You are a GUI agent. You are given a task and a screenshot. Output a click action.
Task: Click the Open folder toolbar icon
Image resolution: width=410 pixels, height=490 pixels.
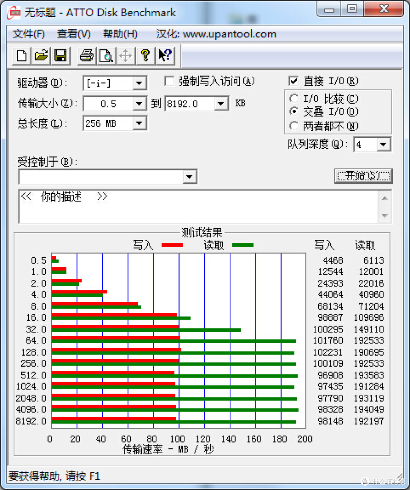click(x=41, y=55)
